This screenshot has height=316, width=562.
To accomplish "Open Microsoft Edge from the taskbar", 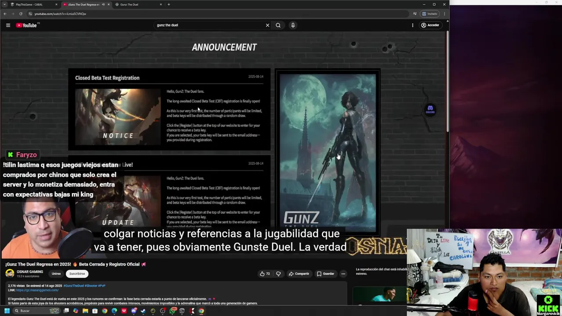I will pyautogui.click(x=114, y=311).
